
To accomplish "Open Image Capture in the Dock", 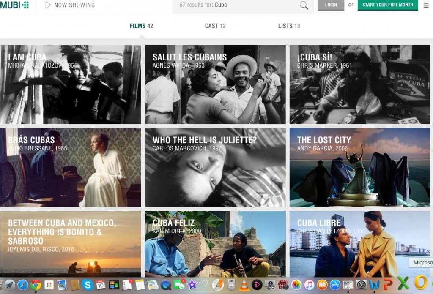I will coord(270,285).
